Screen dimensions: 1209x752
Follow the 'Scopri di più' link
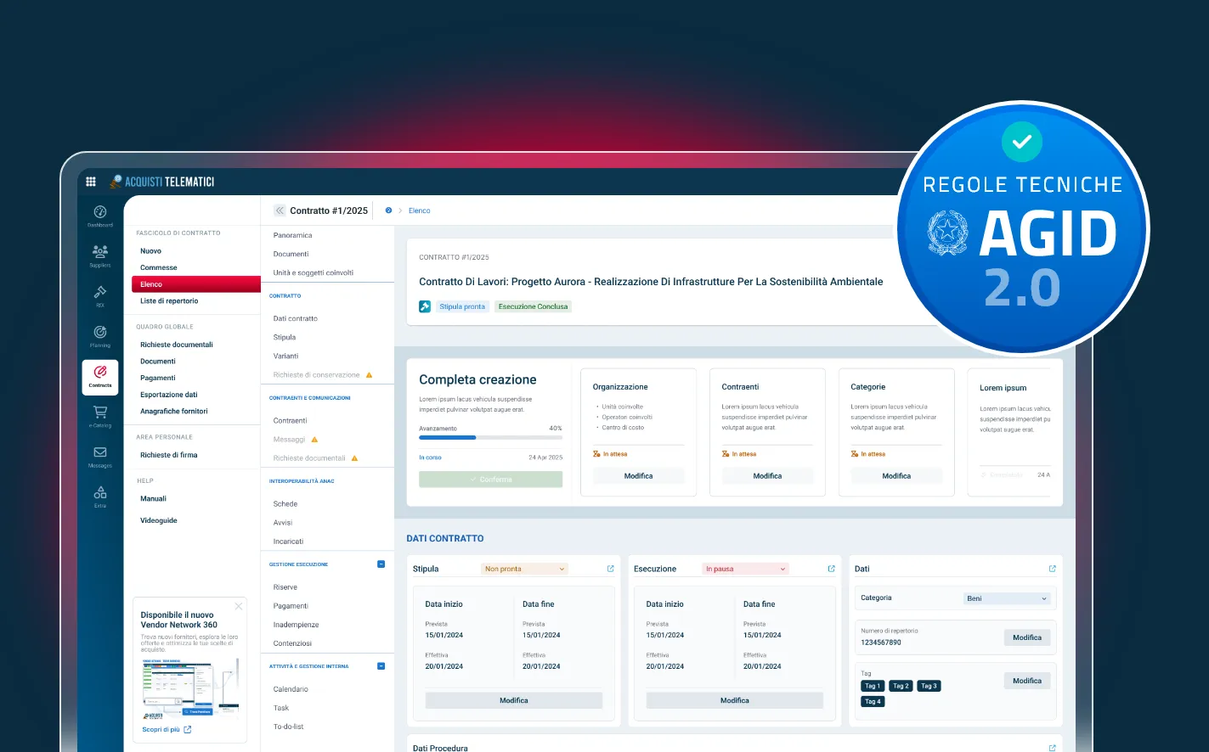[x=167, y=729]
